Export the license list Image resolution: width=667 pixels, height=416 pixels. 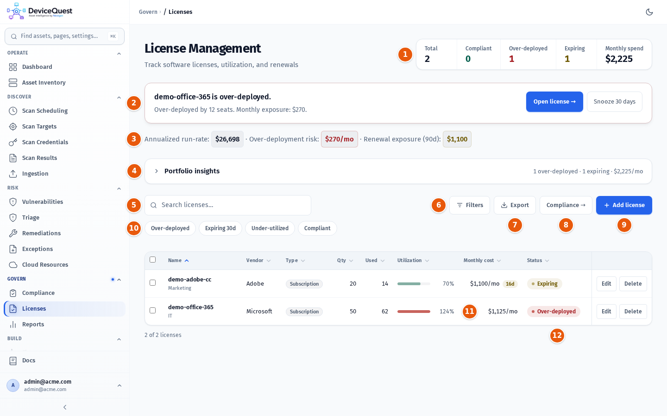click(x=515, y=205)
